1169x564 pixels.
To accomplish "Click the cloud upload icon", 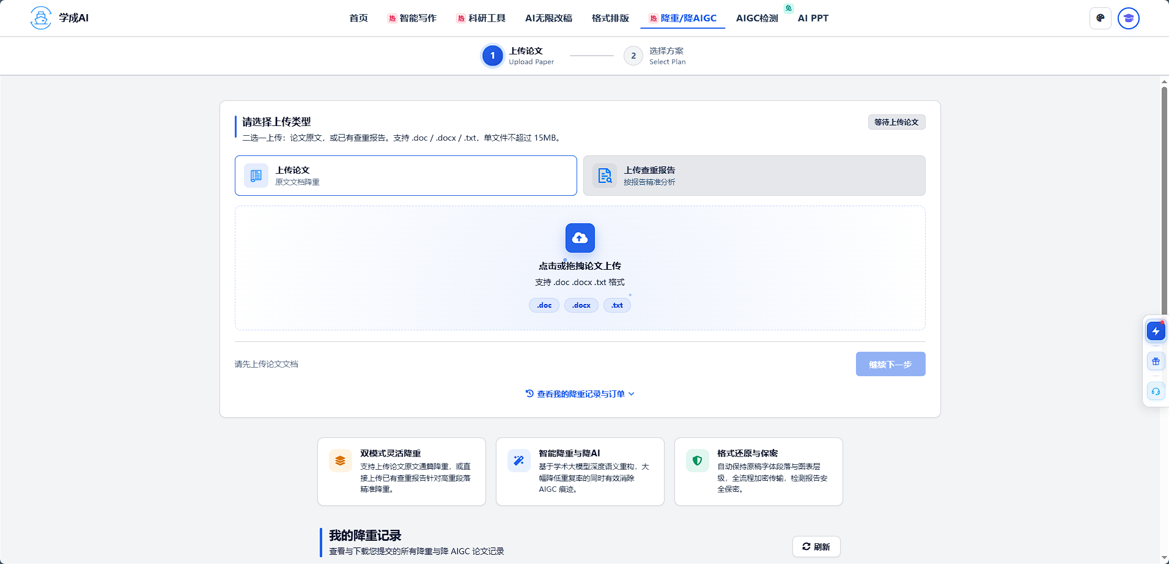I will (580, 238).
